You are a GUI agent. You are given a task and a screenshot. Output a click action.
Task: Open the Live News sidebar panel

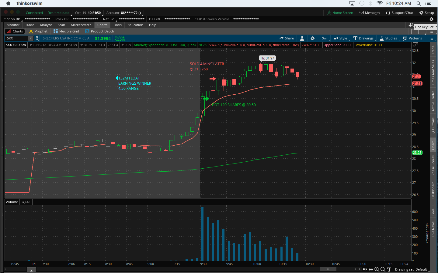click(433, 229)
